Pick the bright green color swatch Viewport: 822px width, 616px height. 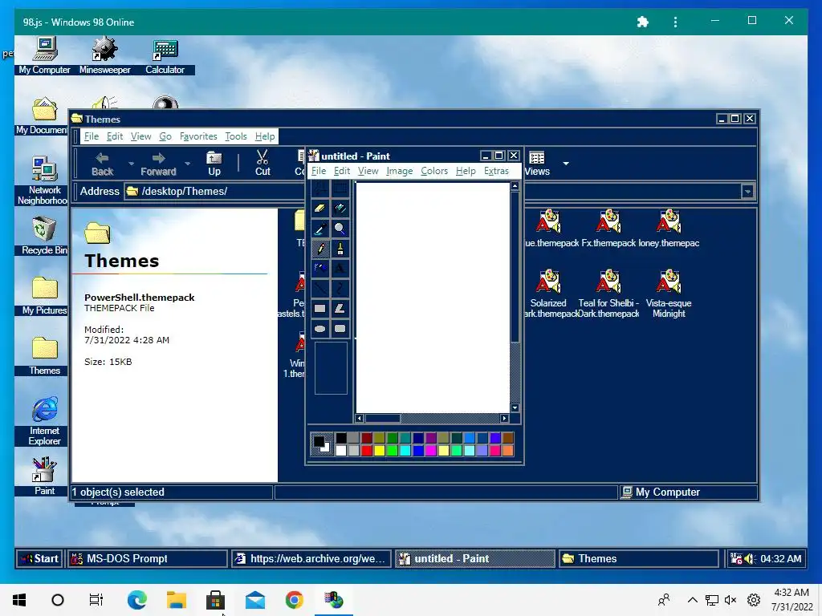coord(392,451)
